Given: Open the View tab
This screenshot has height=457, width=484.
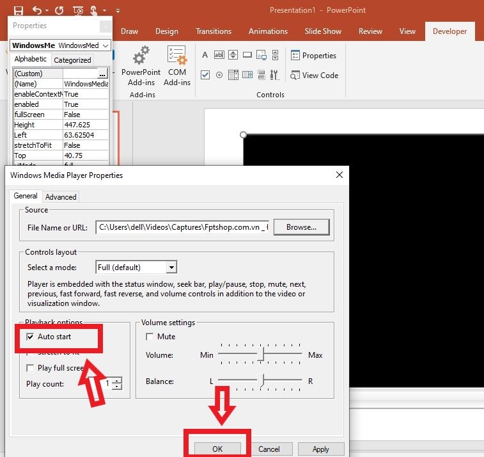Looking at the screenshot, I should coord(407,31).
